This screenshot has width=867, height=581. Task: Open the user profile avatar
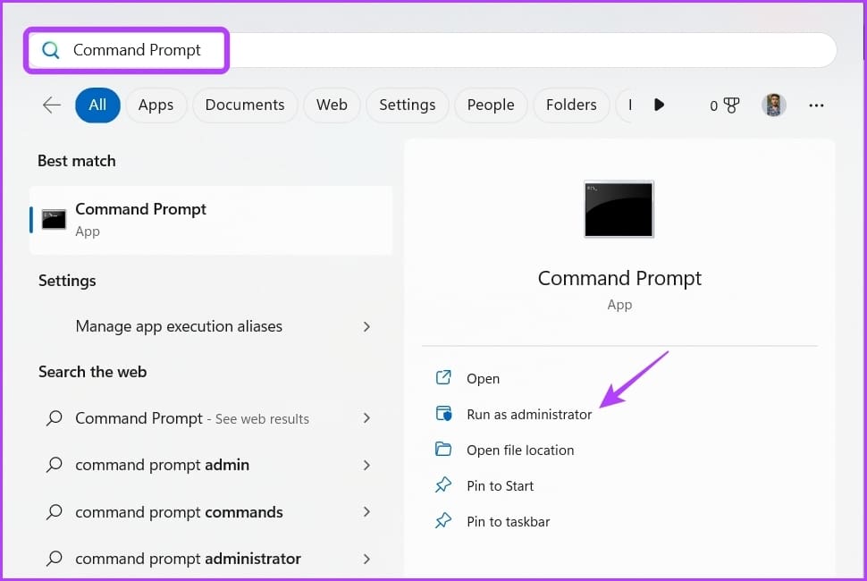pos(773,105)
